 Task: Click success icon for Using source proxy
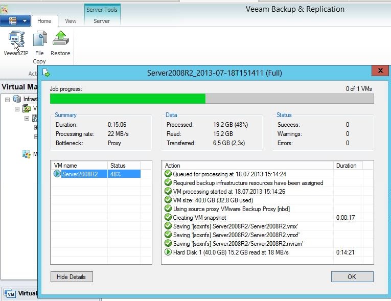(168, 209)
